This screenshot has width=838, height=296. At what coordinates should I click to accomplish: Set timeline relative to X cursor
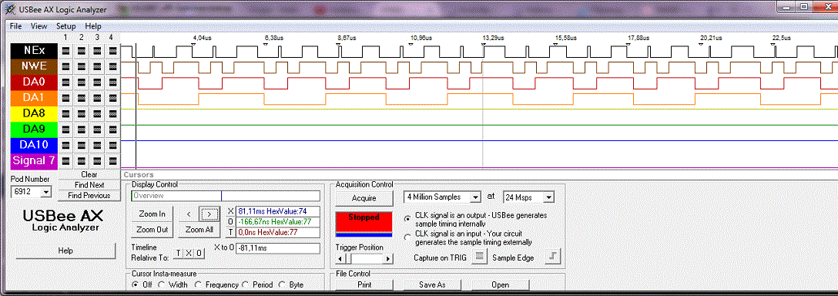188,253
